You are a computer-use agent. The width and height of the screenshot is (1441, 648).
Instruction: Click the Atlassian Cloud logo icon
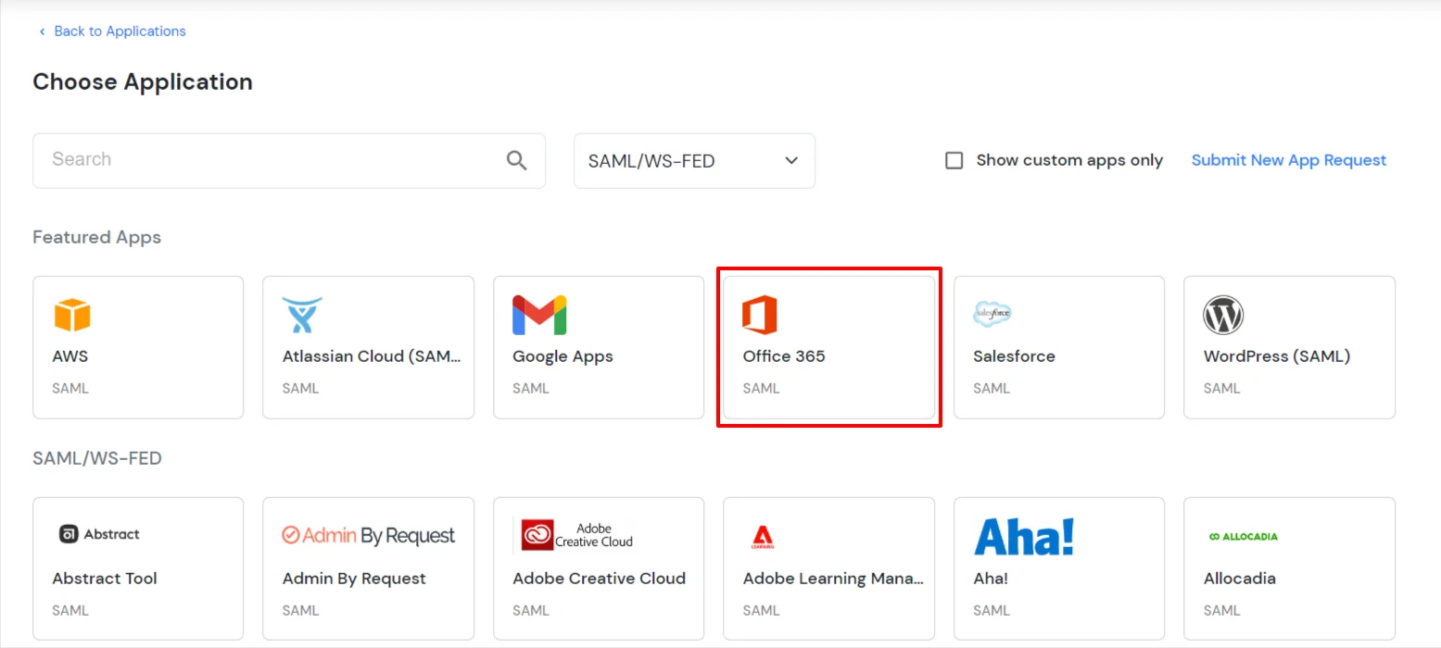[302, 315]
